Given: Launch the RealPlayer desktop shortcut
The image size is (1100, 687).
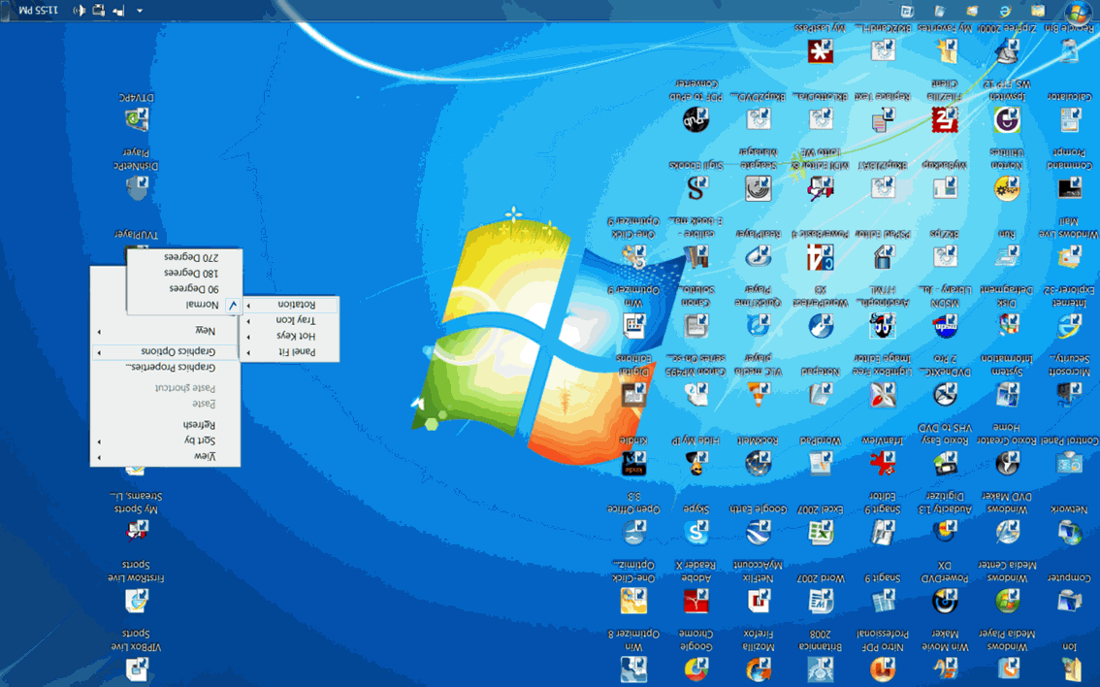Looking at the screenshot, I should (758, 257).
